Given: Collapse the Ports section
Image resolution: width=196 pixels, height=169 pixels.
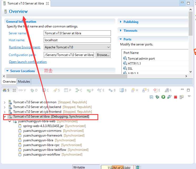Looking at the screenshot, I should [121, 39].
